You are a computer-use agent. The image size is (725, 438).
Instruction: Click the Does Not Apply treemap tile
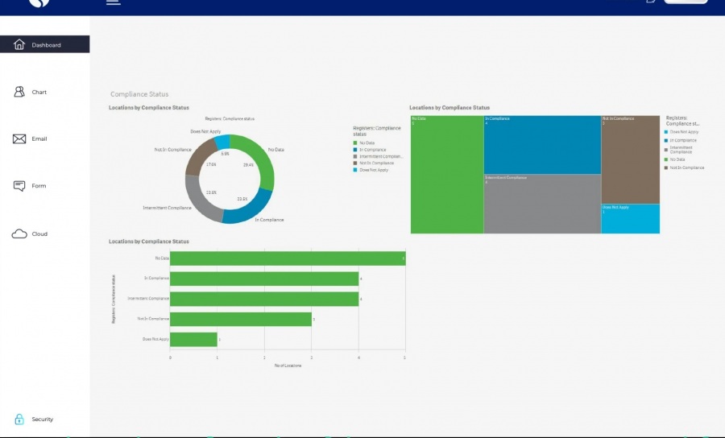[x=630, y=219]
